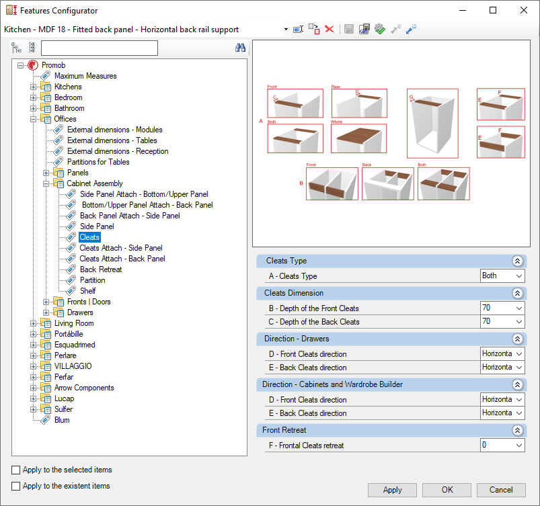Click the Promob root node icon
Screen dimensions: 540x506
point(33,65)
